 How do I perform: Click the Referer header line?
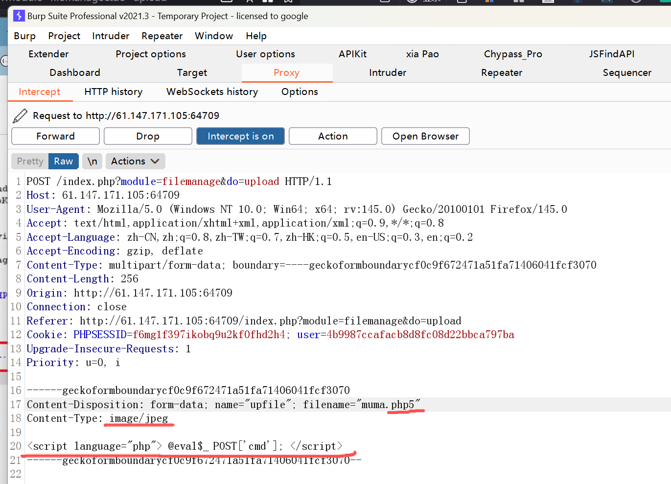pos(244,321)
